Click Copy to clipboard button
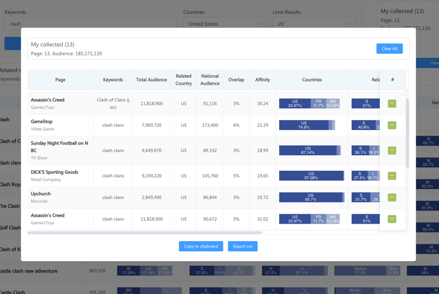The image size is (439, 294). tap(201, 246)
